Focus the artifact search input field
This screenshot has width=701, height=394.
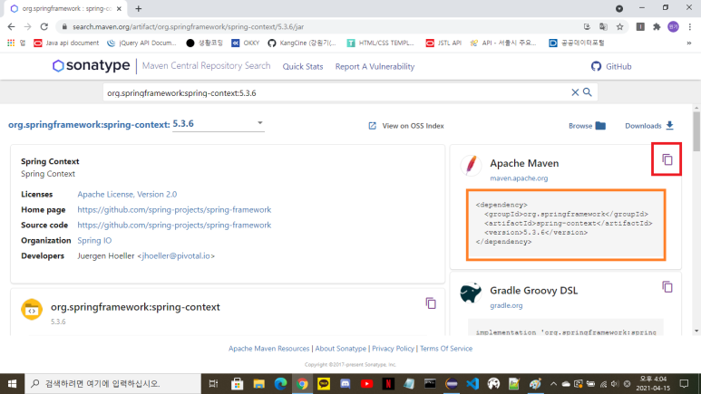337,93
